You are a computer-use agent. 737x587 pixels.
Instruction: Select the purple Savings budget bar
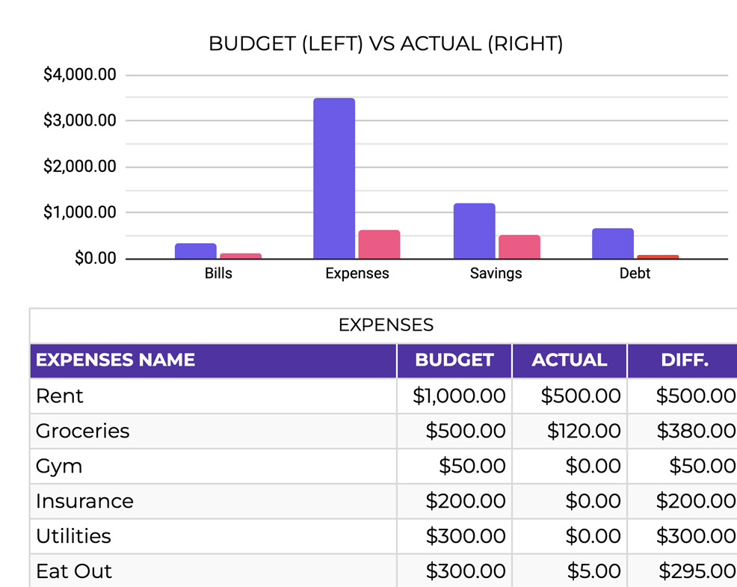pyautogui.click(x=474, y=231)
